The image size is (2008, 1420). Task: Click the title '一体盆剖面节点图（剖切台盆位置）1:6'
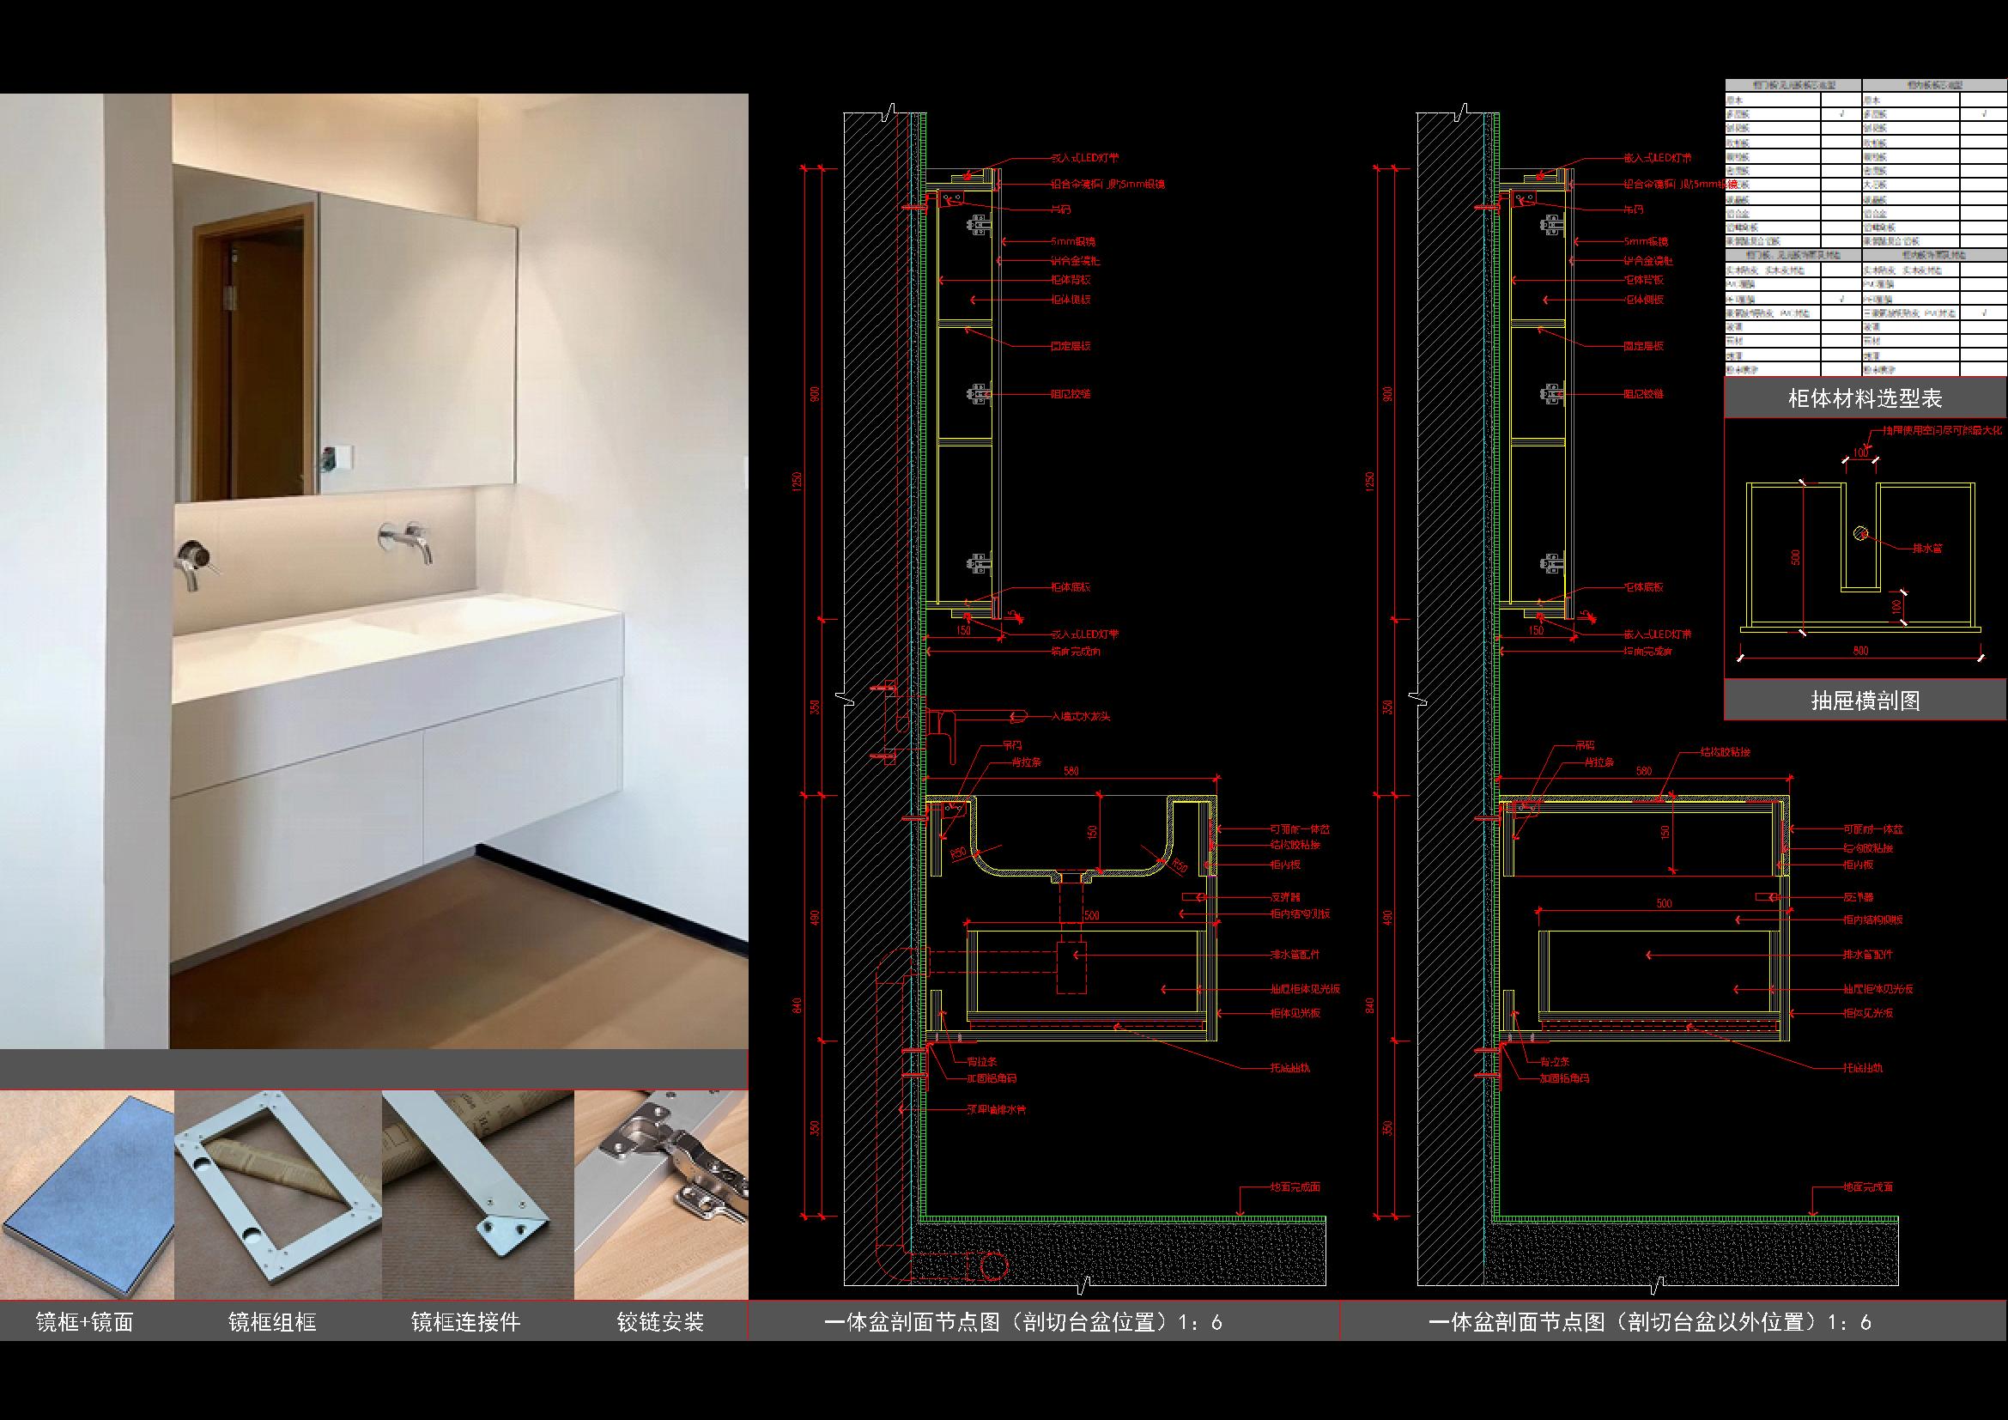[x=1023, y=1321]
